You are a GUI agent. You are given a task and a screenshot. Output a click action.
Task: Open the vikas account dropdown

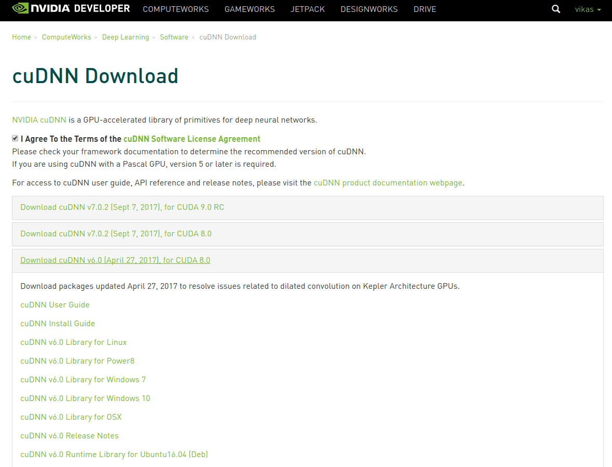click(588, 9)
